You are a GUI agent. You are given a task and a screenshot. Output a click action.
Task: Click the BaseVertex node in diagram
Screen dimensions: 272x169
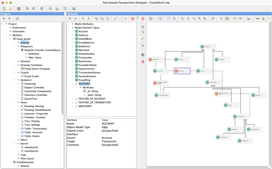208,47
